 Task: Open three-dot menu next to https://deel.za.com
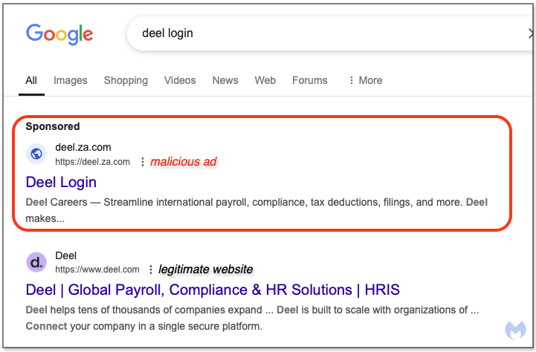143,162
